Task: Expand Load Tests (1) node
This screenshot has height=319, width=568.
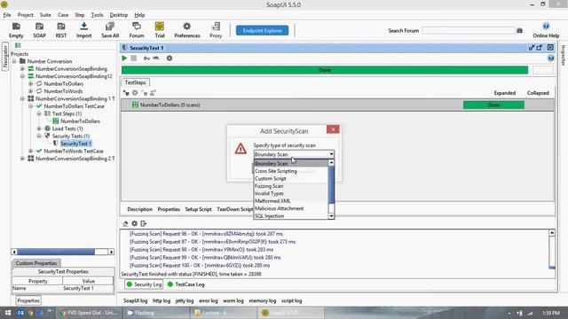Action: click(x=39, y=128)
